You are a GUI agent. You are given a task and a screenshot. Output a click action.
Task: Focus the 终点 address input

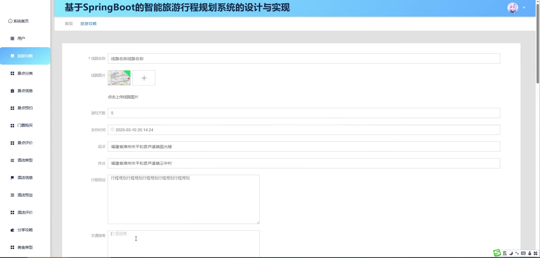(304, 163)
